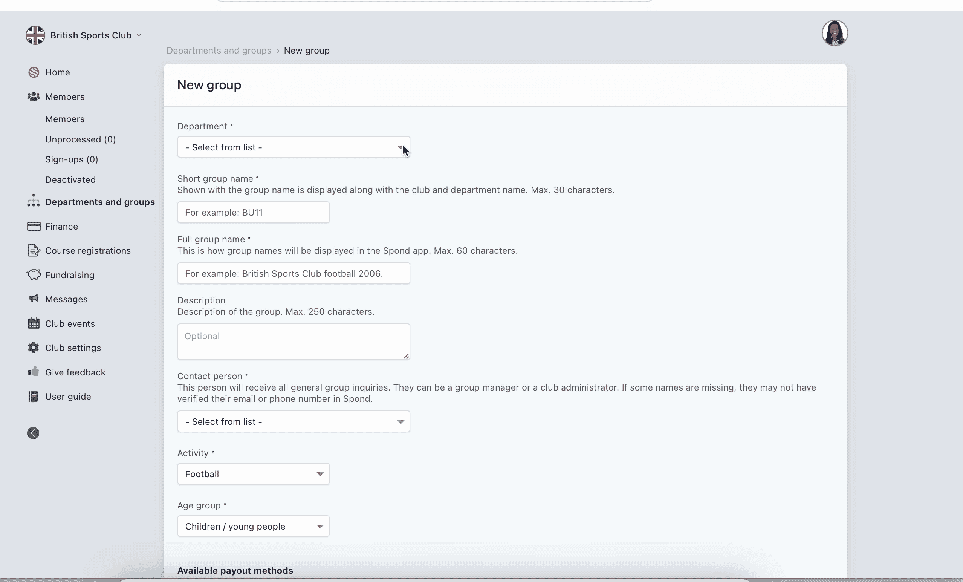
Task: Collapse the sidebar with the chevron button
Action: [x=33, y=433]
